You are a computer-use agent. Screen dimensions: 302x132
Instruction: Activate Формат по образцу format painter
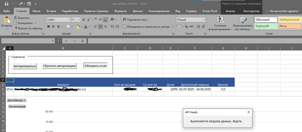(x=28, y=28)
